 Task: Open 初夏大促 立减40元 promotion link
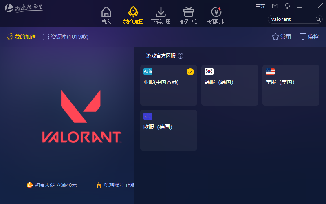[52, 185]
